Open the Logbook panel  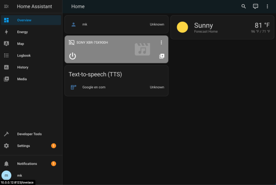pyautogui.click(x=23, y=56)
